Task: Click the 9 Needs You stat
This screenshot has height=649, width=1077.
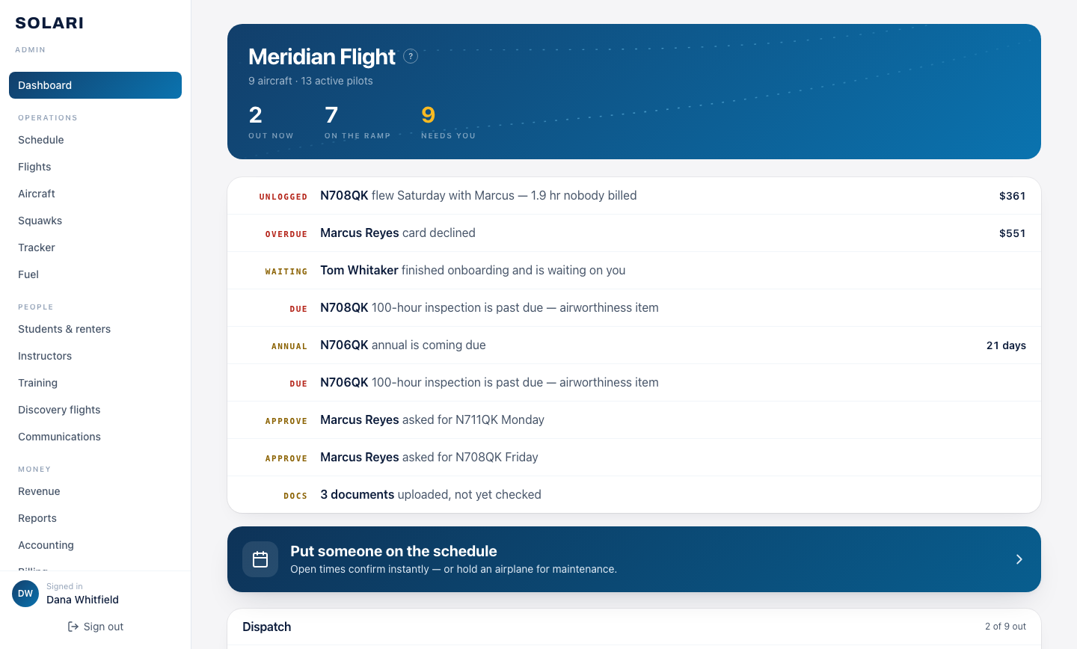Action: tap(448, 122)
